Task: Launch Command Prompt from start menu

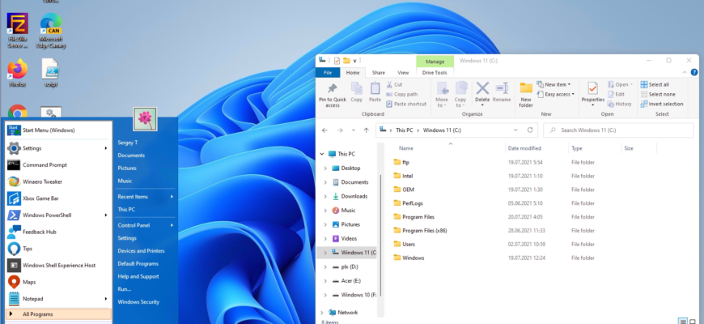Action: tap(58, 165)
